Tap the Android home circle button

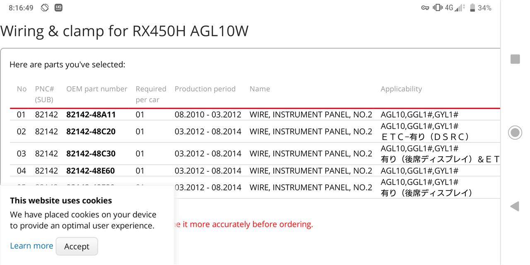[x=515, y=132]
